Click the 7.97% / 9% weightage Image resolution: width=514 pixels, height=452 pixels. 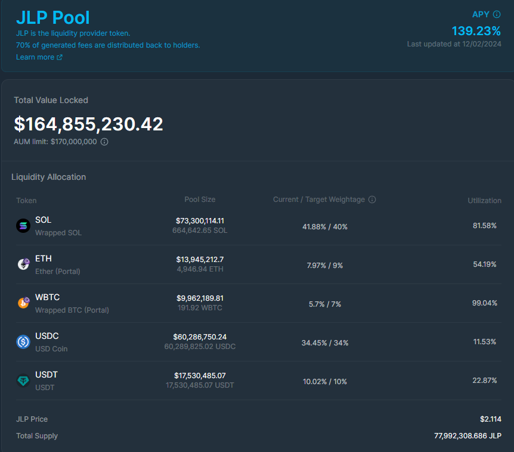(325, 266)
